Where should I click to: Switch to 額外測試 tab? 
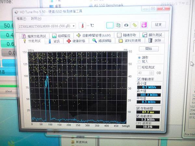(x=152, y=35)
